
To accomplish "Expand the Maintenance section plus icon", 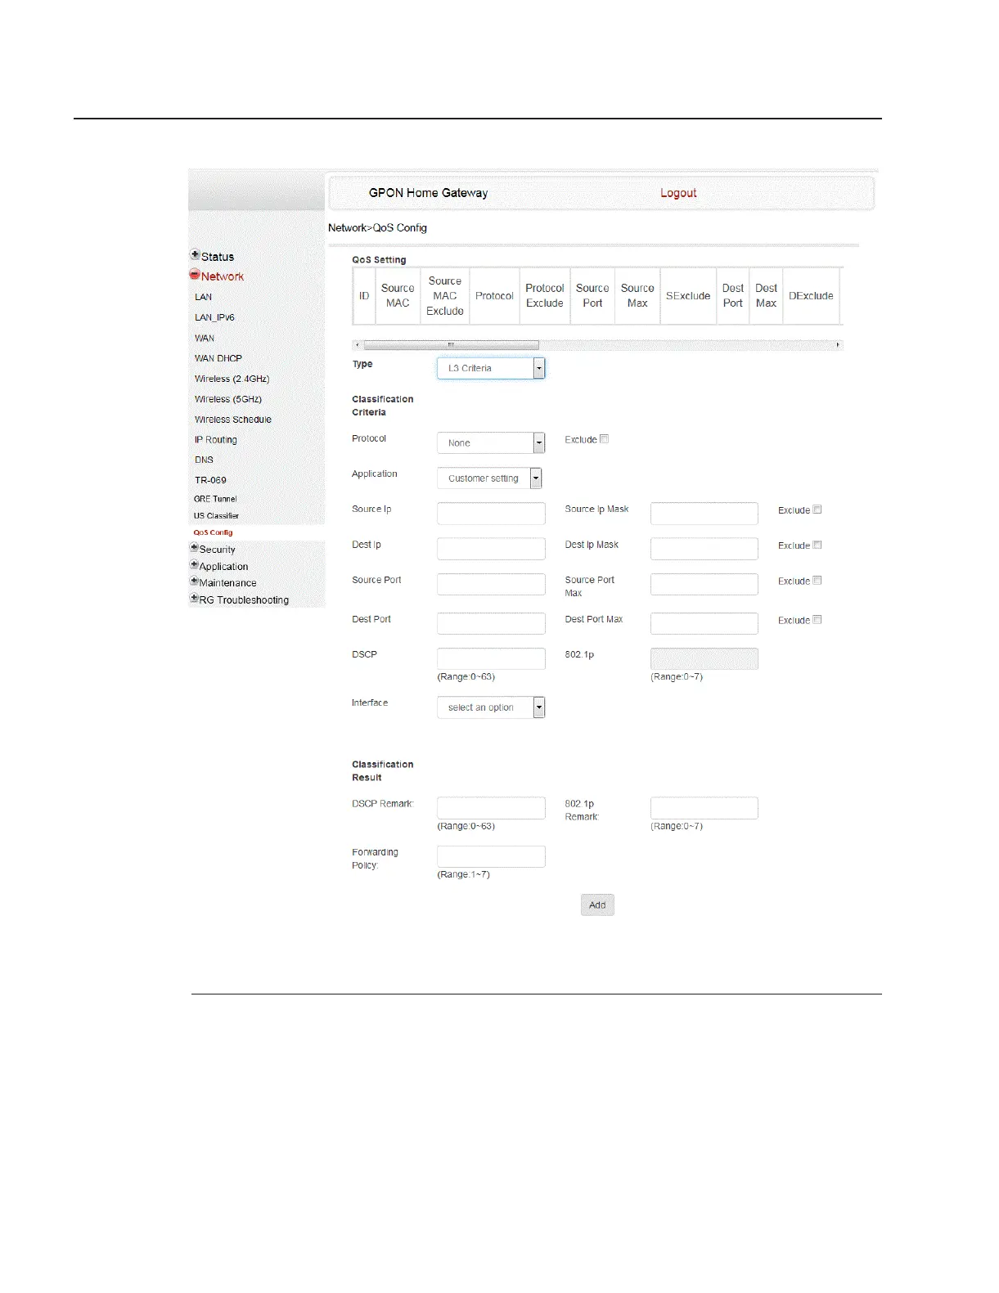I will tap(194, 581).
